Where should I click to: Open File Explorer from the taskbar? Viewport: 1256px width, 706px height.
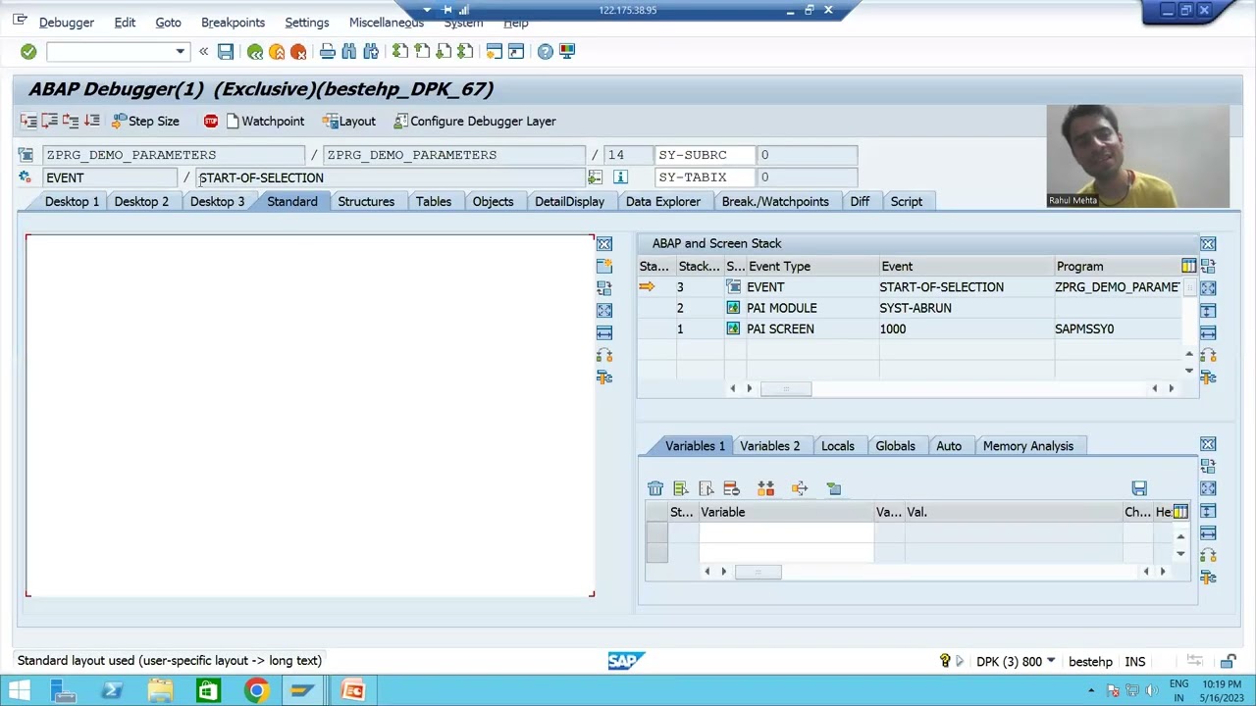[x=160, y=690]
